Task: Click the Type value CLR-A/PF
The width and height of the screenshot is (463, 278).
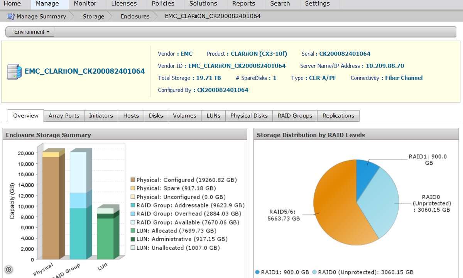Action: point(323,78)
